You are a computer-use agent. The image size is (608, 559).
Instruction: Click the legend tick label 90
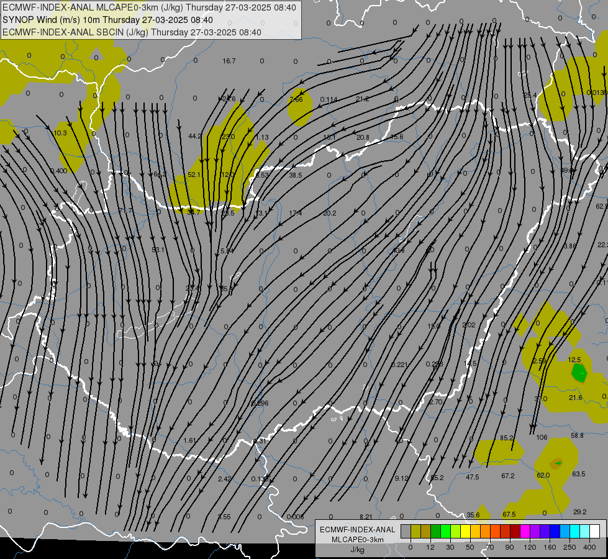[510, 547]
